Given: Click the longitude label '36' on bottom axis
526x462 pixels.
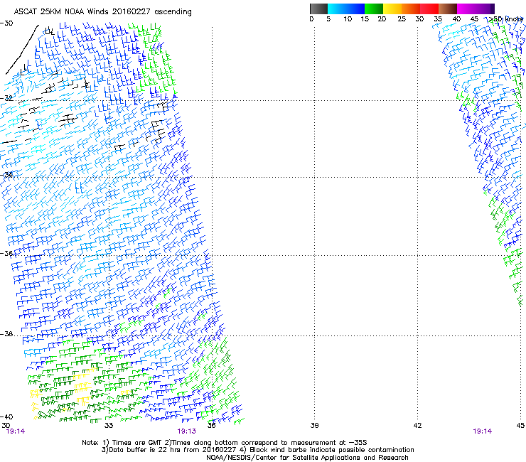Looking at the screenshot, I should [211, 426].
